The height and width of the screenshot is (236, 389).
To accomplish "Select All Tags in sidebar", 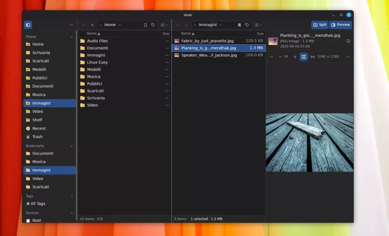I will point(49,203).
